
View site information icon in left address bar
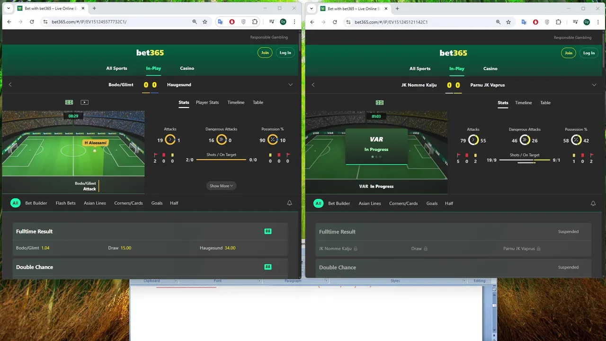[x=45, y=22]
